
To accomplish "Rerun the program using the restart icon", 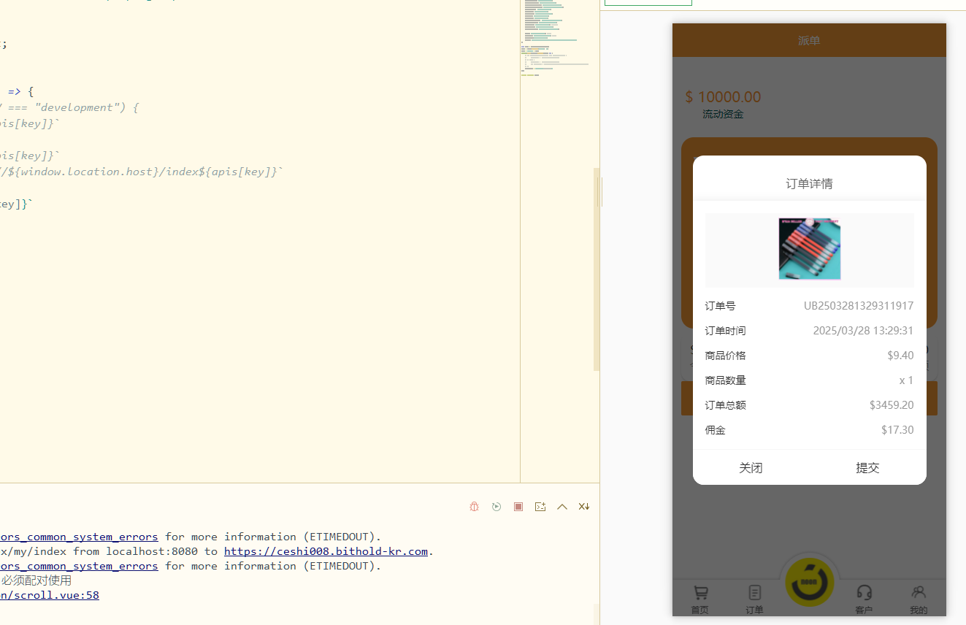I will pyautogui.click(x=496, y=506).
